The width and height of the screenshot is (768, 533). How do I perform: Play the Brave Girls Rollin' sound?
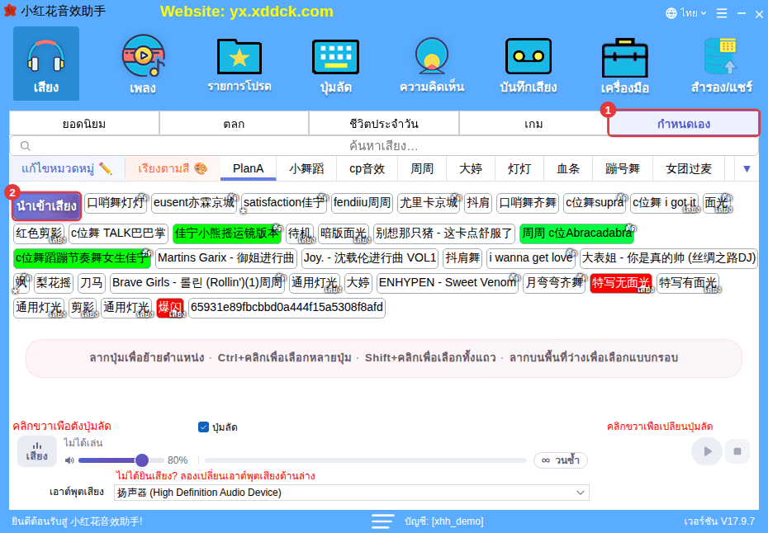[x=197, y=283]
